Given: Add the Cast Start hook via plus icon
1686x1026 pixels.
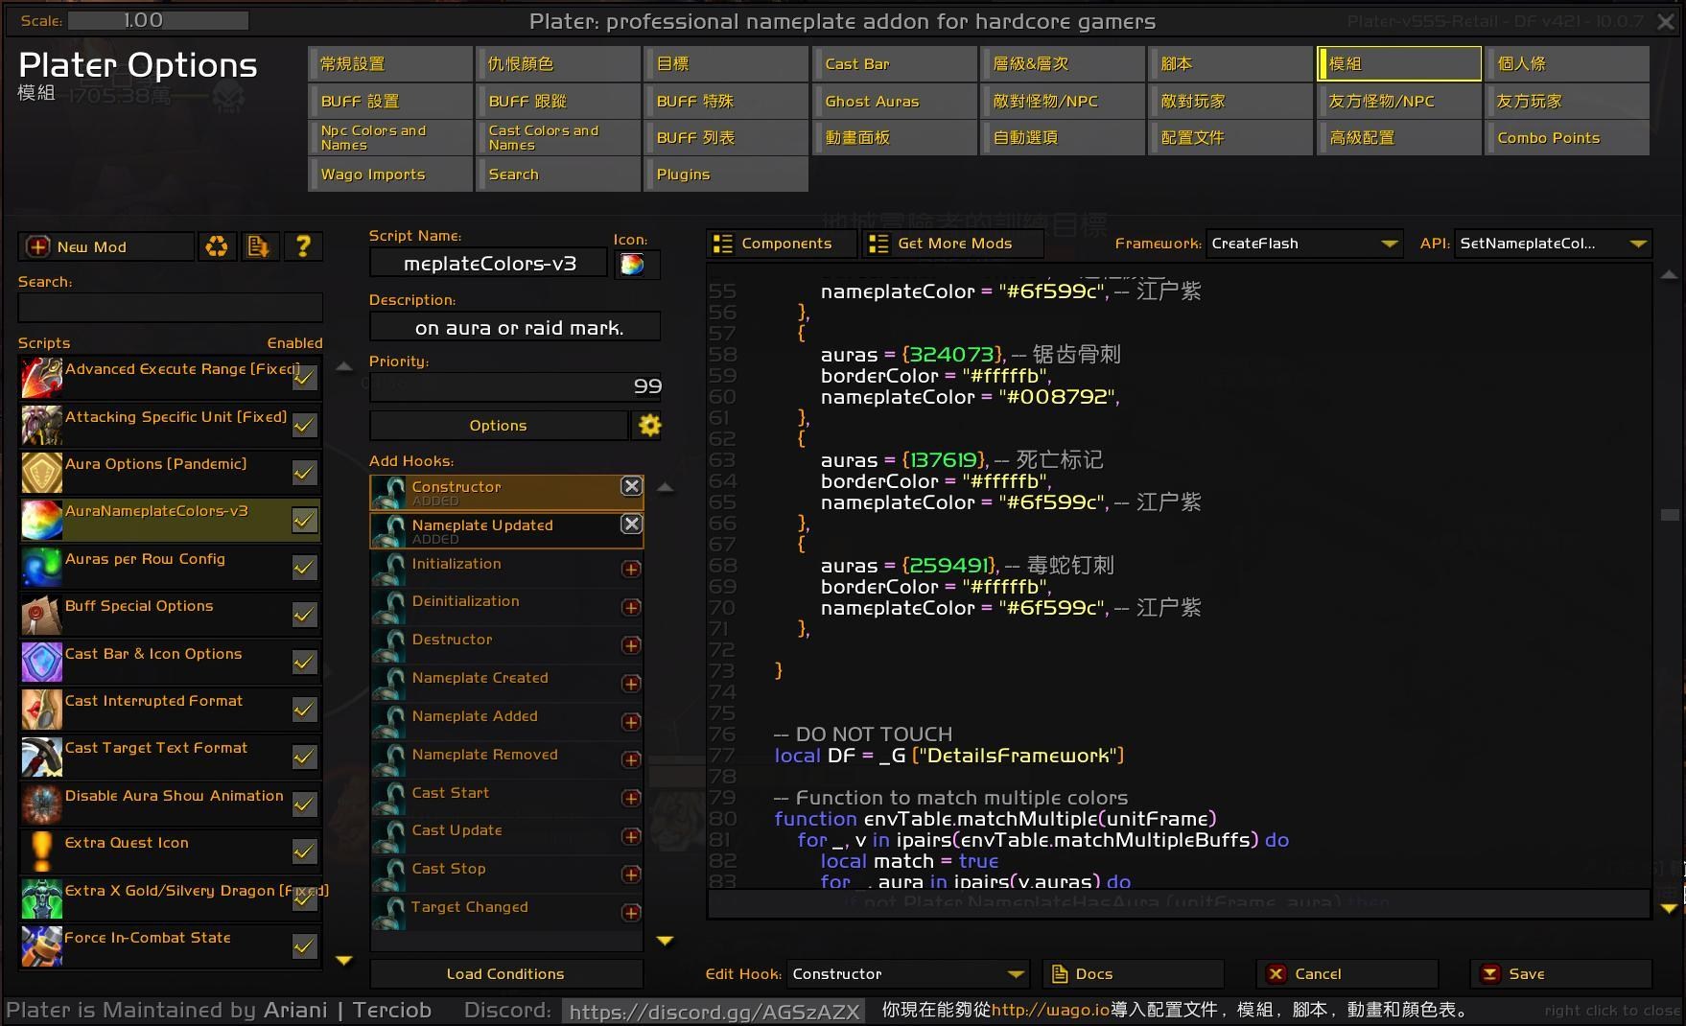Looking at the screenshot, I should (631, 799).
